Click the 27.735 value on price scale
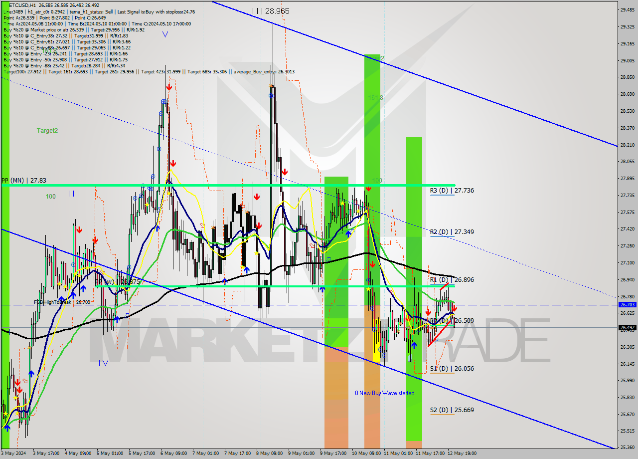Image resolution: width=638 pixels, height=459 pixels. (x=627, y=195)
